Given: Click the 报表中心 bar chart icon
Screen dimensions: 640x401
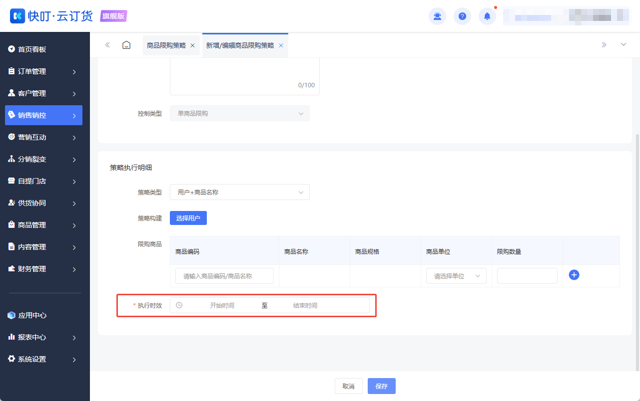Looking at the screenshot, I should (11, 337).
